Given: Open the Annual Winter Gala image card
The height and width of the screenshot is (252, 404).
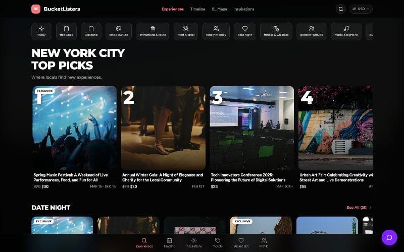Looking at the screenshot, I should (163, 128).
